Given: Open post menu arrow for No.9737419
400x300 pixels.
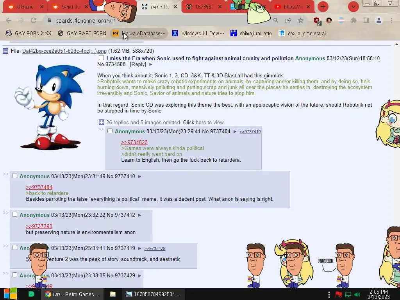Looking at the screenshot, I should [139, 248].
